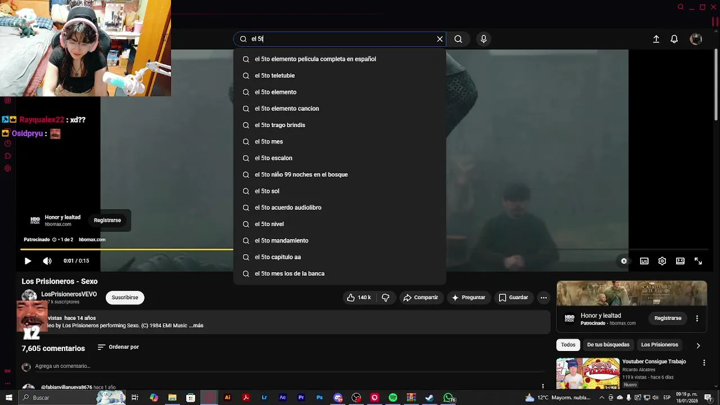Open the hbomax.com link in the ad overlay
This screenshot has width=720, height=405.
[x=92, y=240]
